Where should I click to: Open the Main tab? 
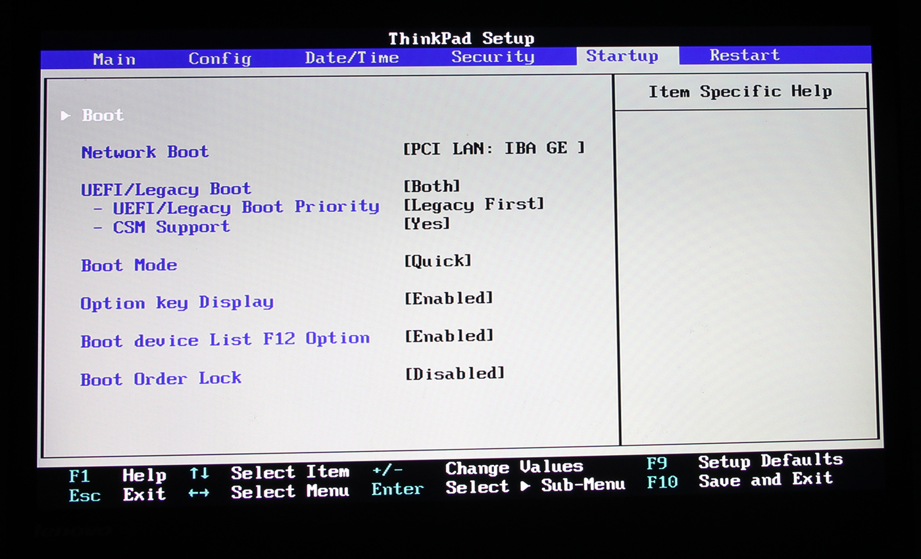point(114,59)
